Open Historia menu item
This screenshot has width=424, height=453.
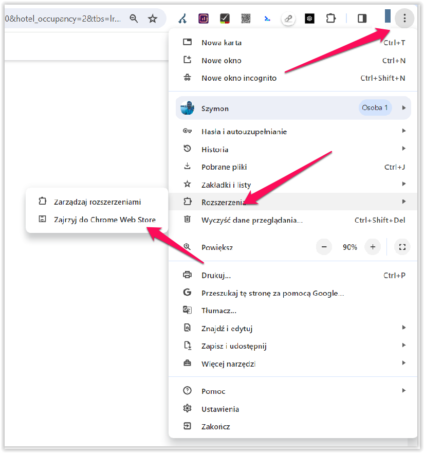click(x=293, y=149)
